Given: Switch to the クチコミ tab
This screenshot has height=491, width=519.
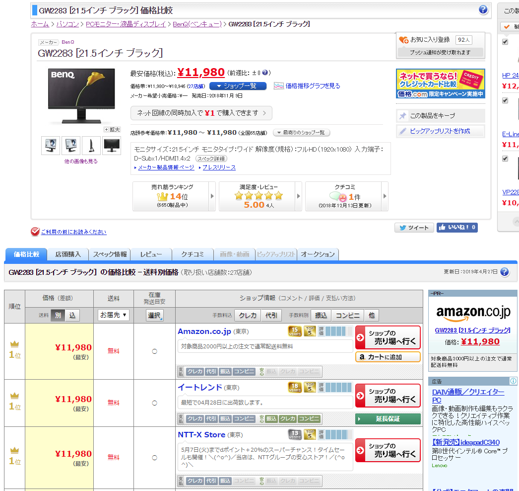Looking at the screenshot, I should point(193,254).
